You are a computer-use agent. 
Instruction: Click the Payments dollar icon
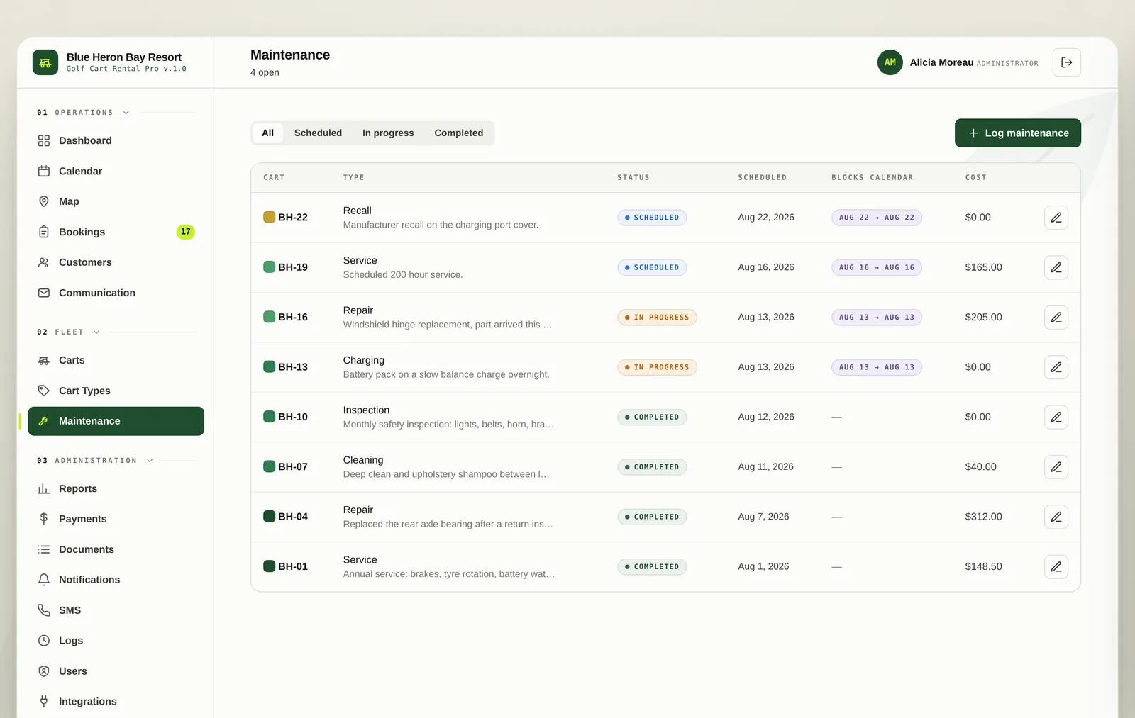(44, 520)
